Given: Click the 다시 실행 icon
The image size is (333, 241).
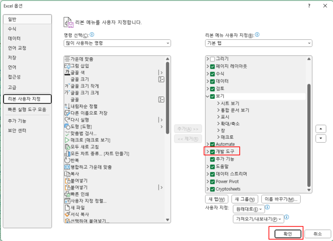Looking at the screenshot, I should [67, 120].
